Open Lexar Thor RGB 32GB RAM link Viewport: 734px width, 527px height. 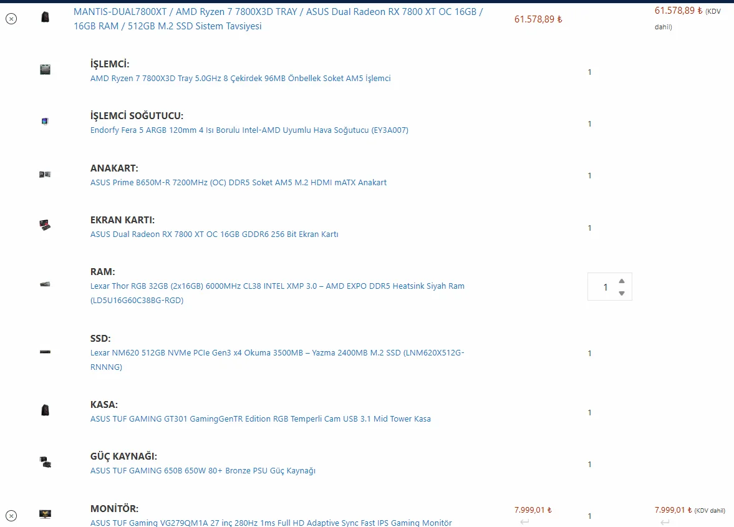click(x=277, y=293)
